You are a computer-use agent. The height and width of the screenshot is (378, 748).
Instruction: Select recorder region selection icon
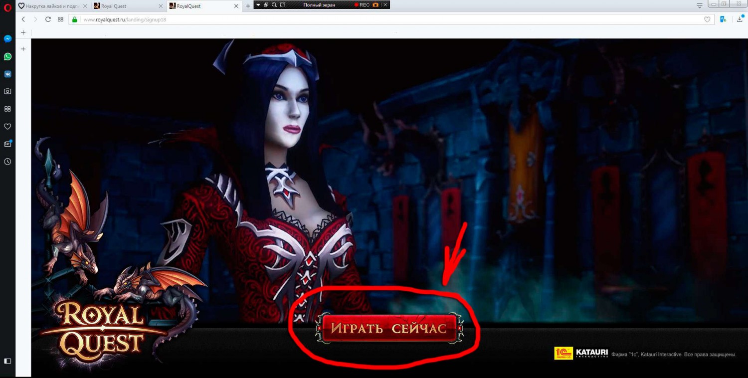tap(283, 4)
